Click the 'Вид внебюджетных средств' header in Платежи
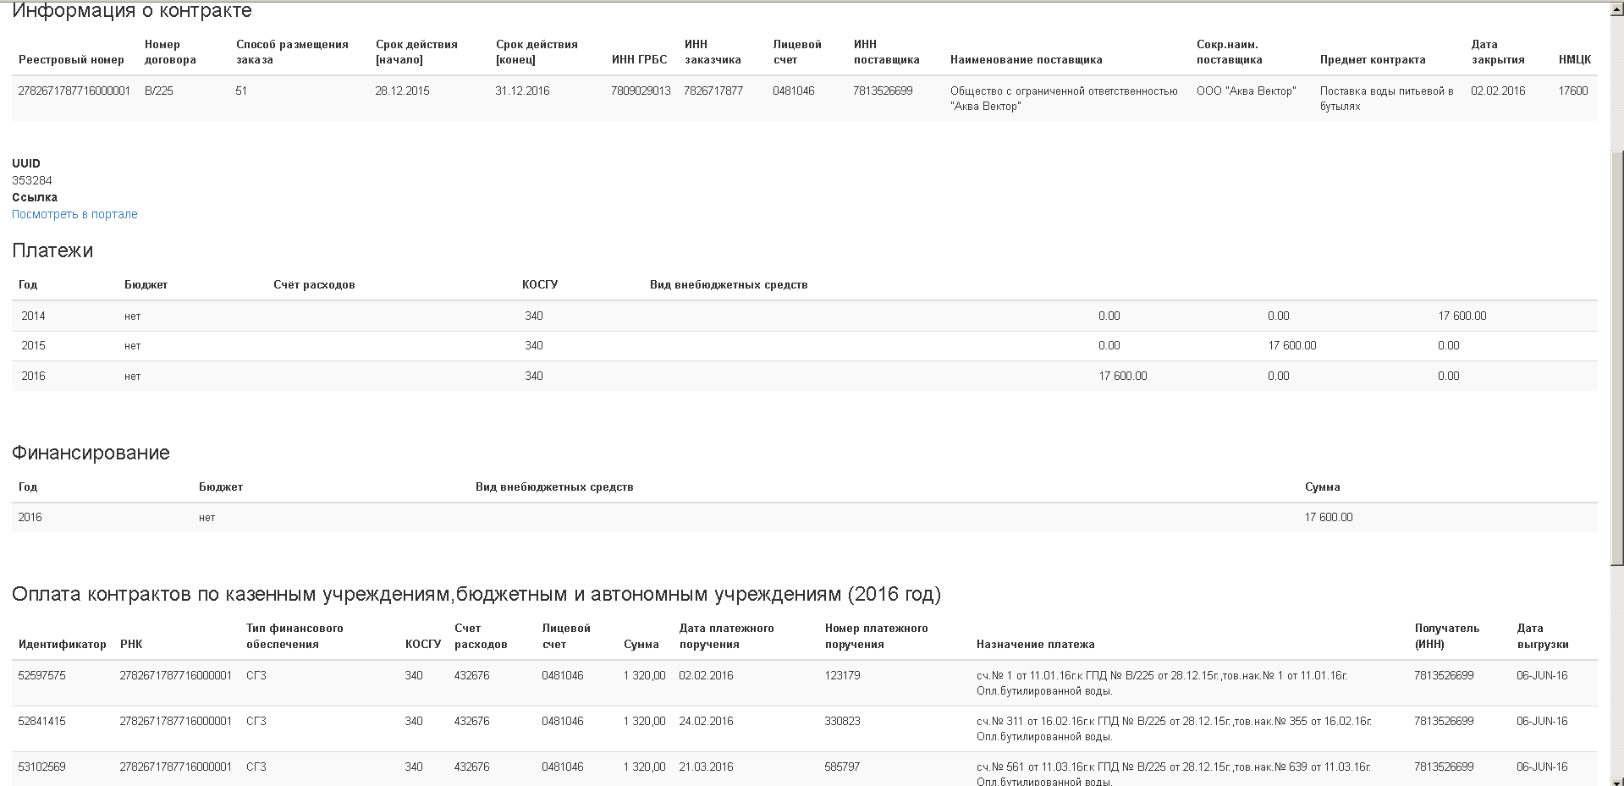This screenshot has width=1624, height=786. pyautogui.click(x=729, y=284)
